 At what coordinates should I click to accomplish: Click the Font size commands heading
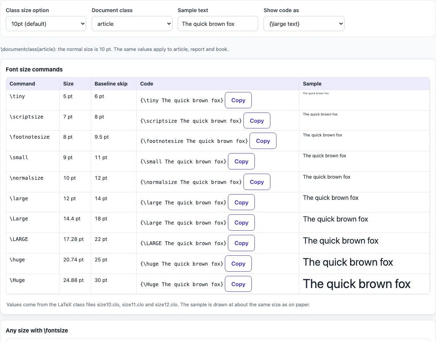(x=34, y=70)
